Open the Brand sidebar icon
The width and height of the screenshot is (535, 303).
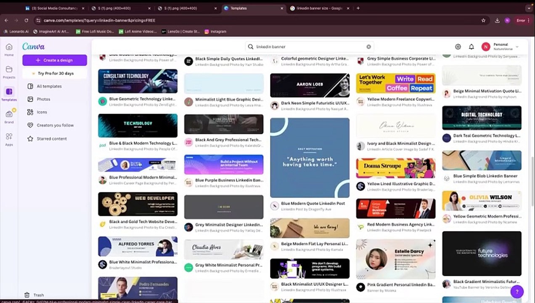(x=9, y=114)
